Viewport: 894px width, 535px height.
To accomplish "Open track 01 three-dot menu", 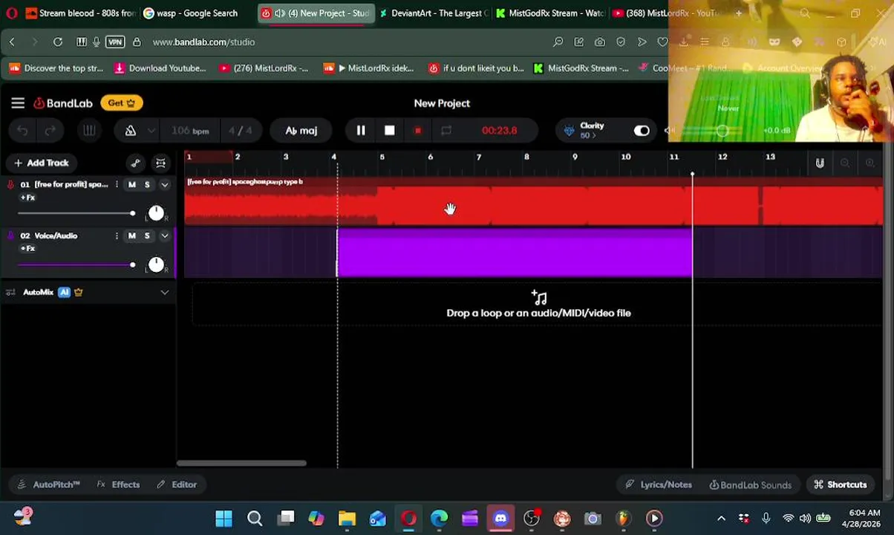I will pos(117,184).
